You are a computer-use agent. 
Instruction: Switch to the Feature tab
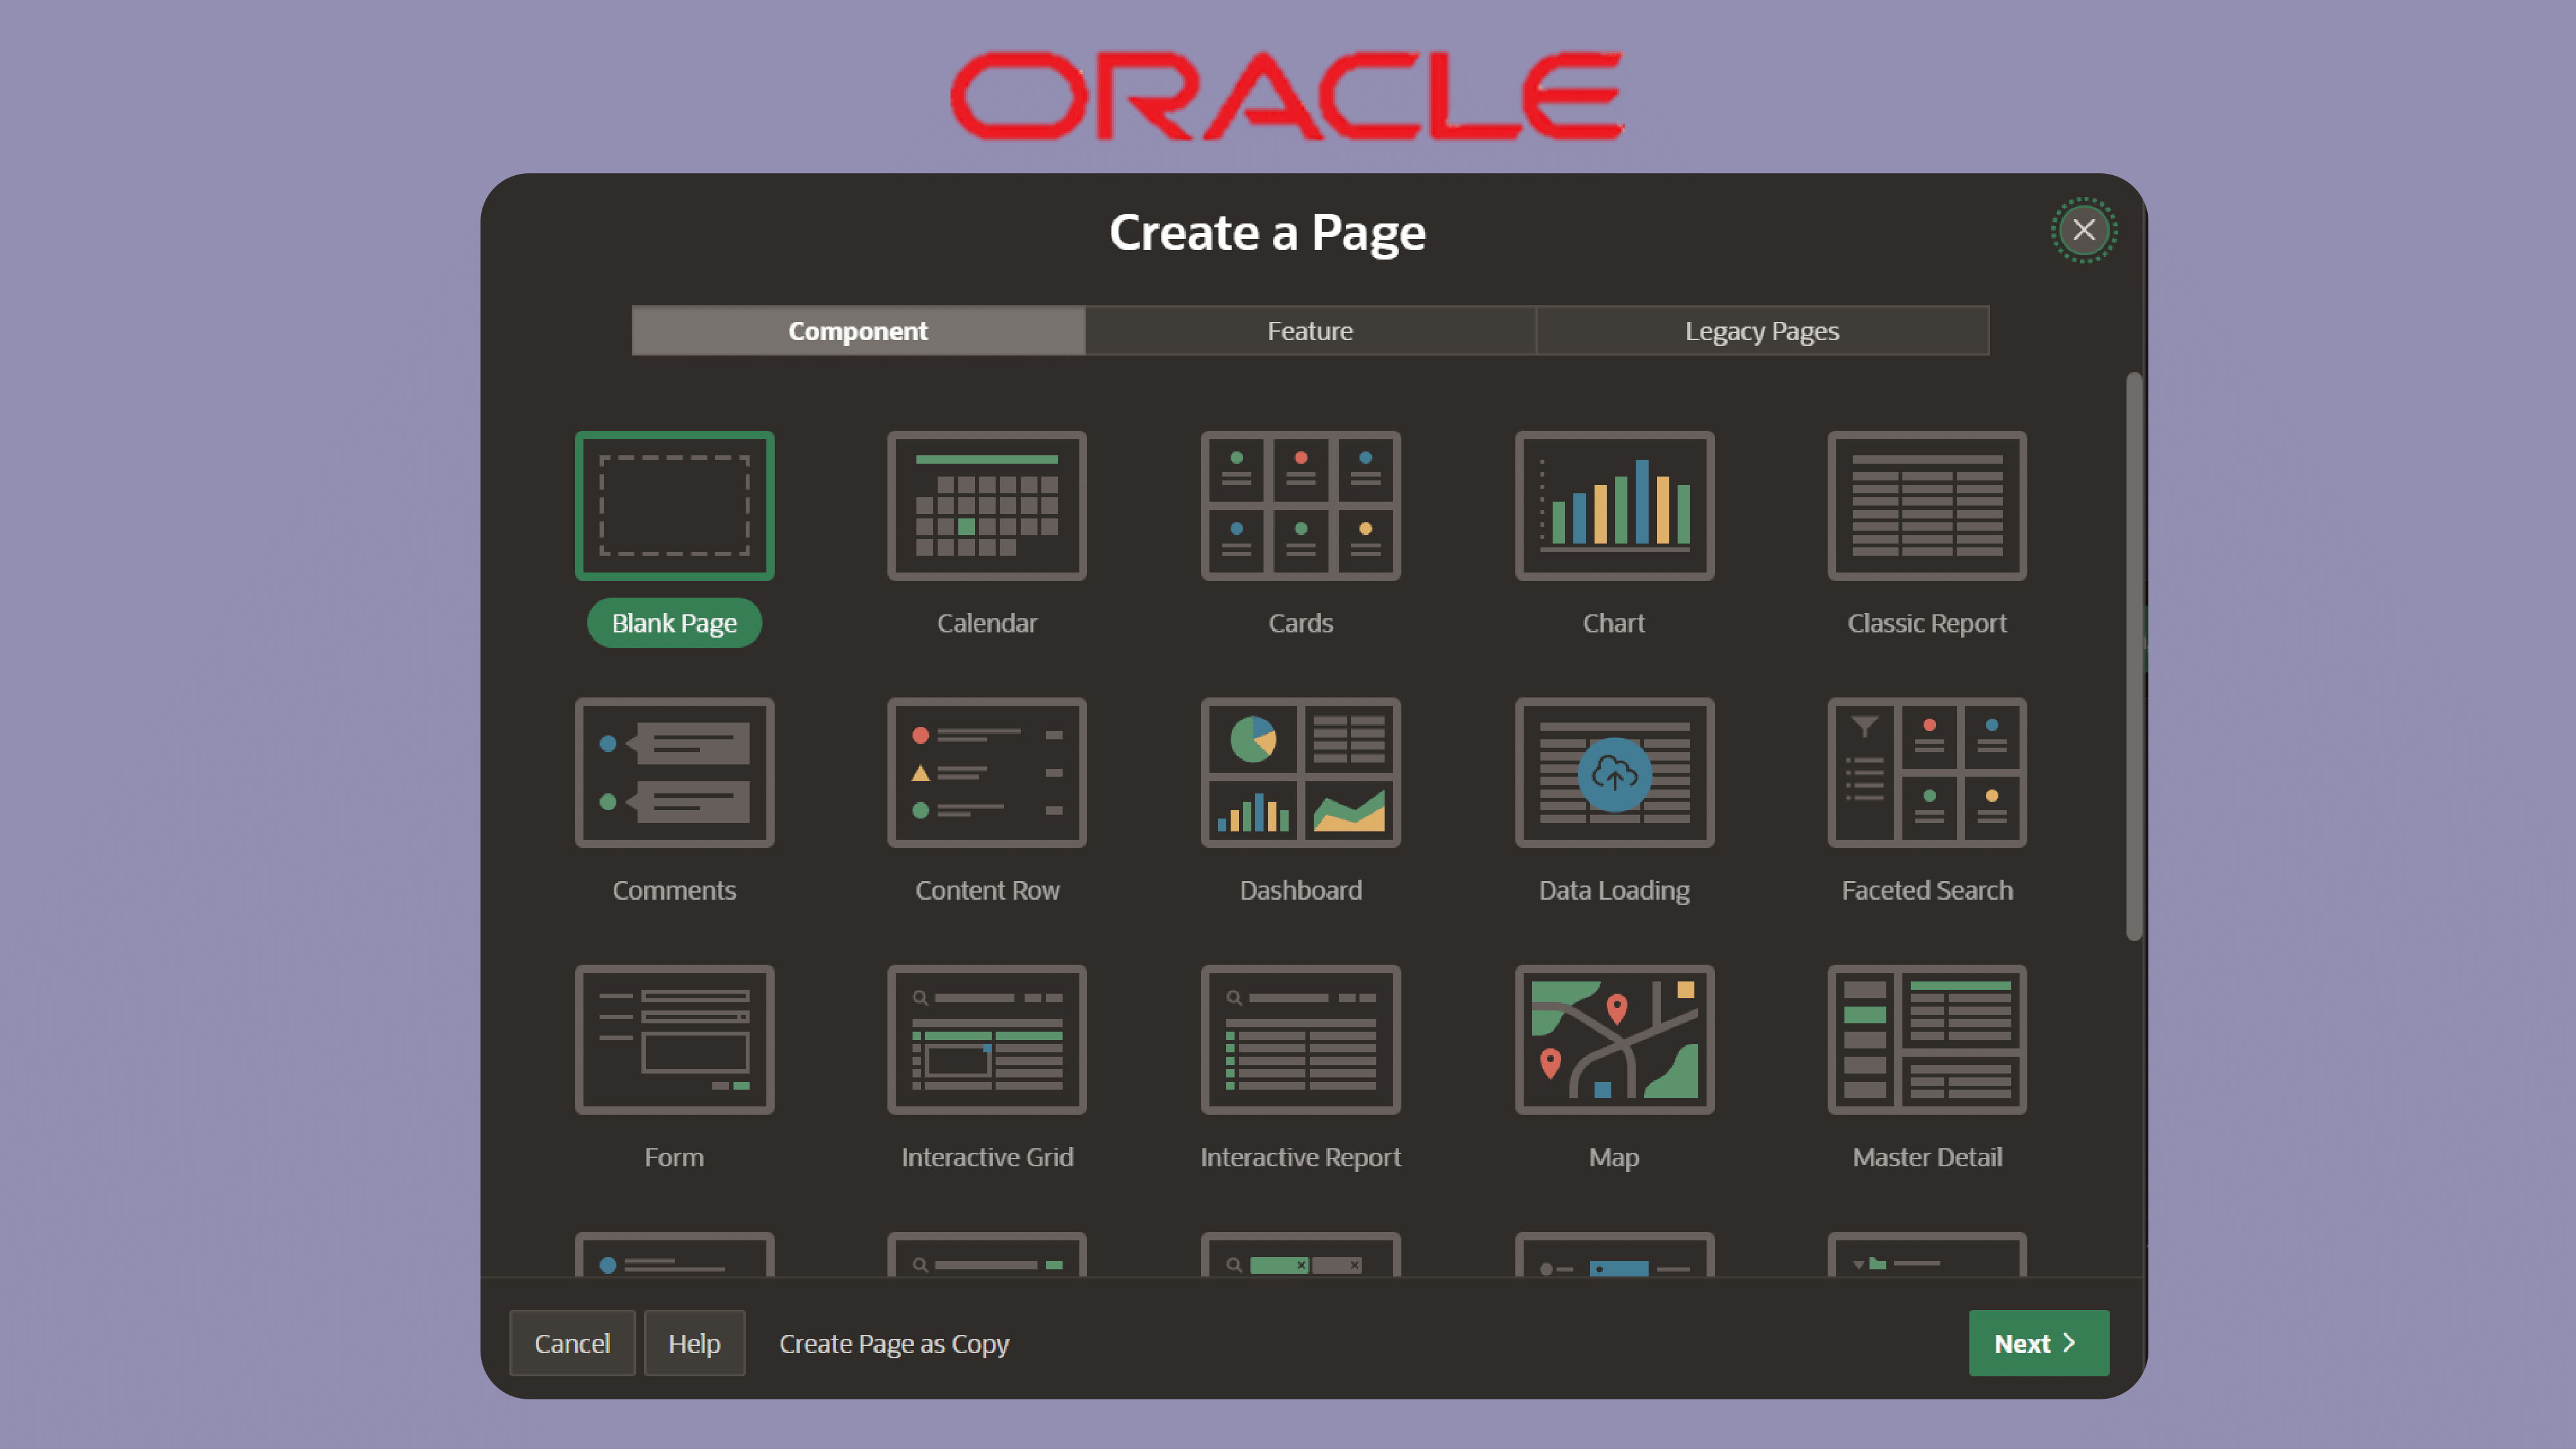pos(1309,331)
